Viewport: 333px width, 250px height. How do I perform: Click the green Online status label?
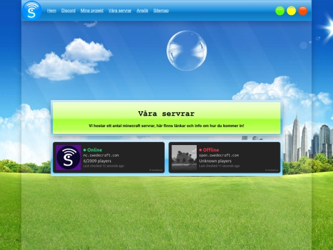point(92,150)
